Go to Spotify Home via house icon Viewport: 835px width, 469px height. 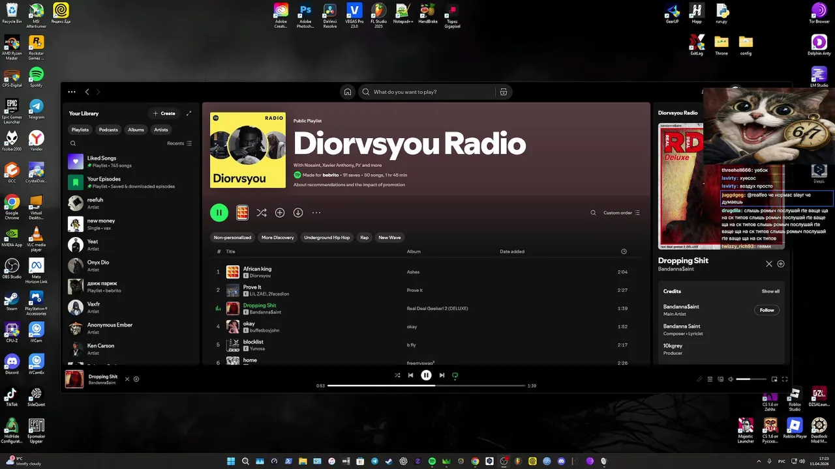click(348, 92)
